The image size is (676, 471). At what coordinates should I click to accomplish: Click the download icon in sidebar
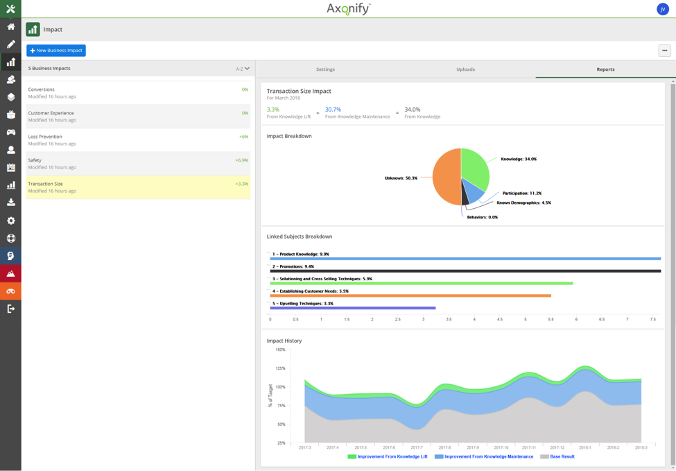point(10,203)
